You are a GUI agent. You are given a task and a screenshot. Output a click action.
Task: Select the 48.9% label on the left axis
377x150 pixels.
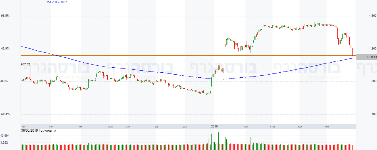pos(6,48)
